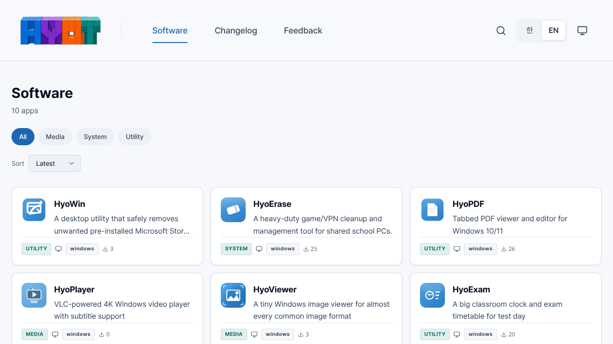Click the windows badge on HyoViewer card

click(278, 334)
